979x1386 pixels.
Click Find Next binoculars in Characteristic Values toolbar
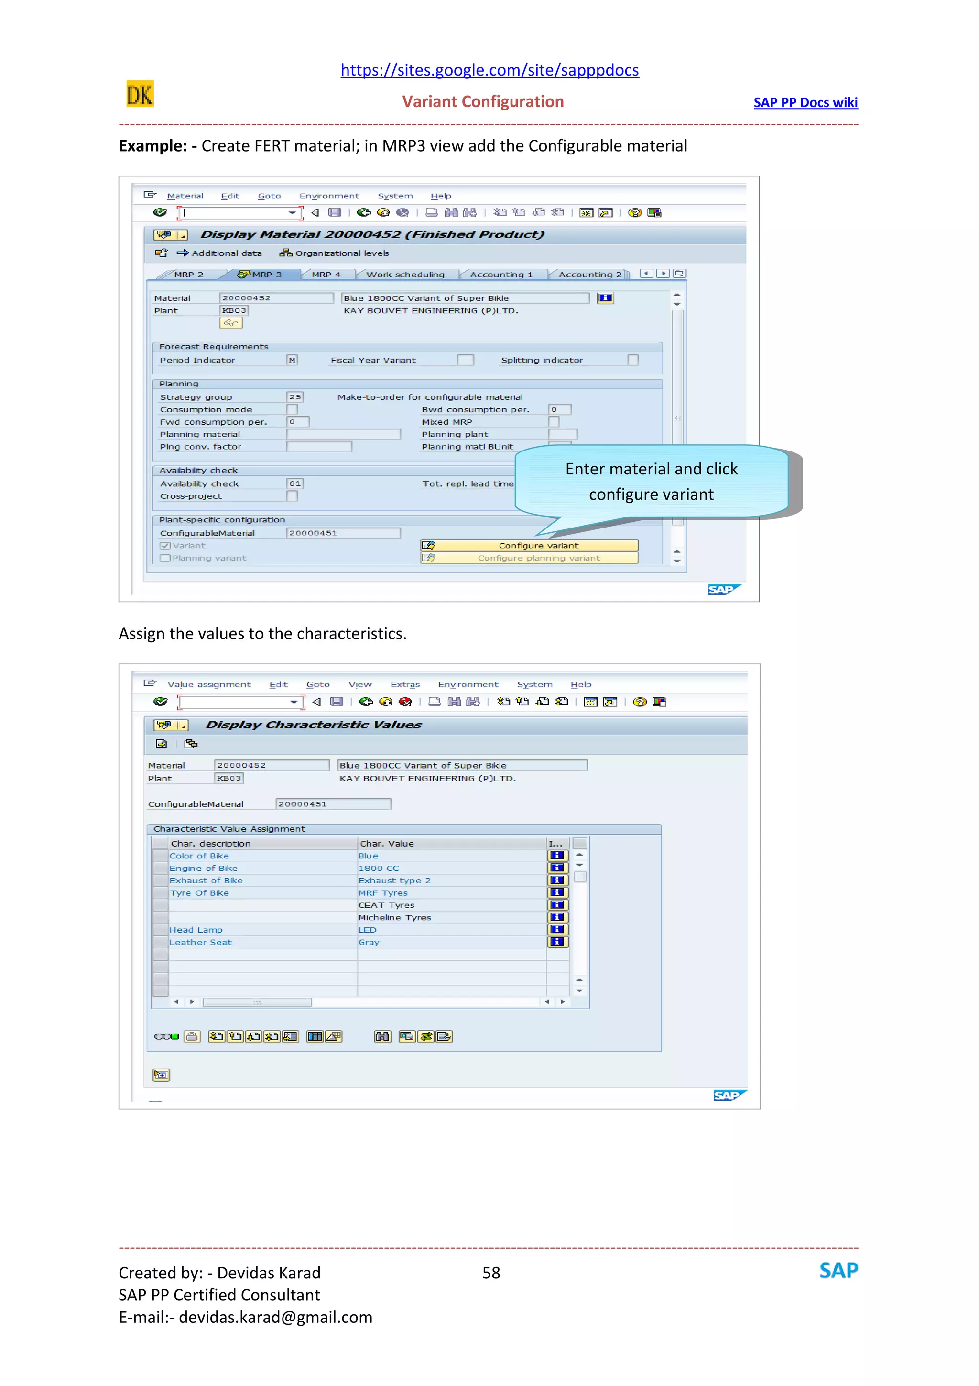tap(474, 702)
